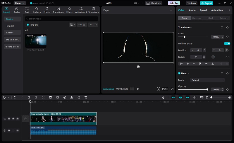
Task: Click the fullscreen player icon
Action: pyautogui.click(x=172, y=89)
